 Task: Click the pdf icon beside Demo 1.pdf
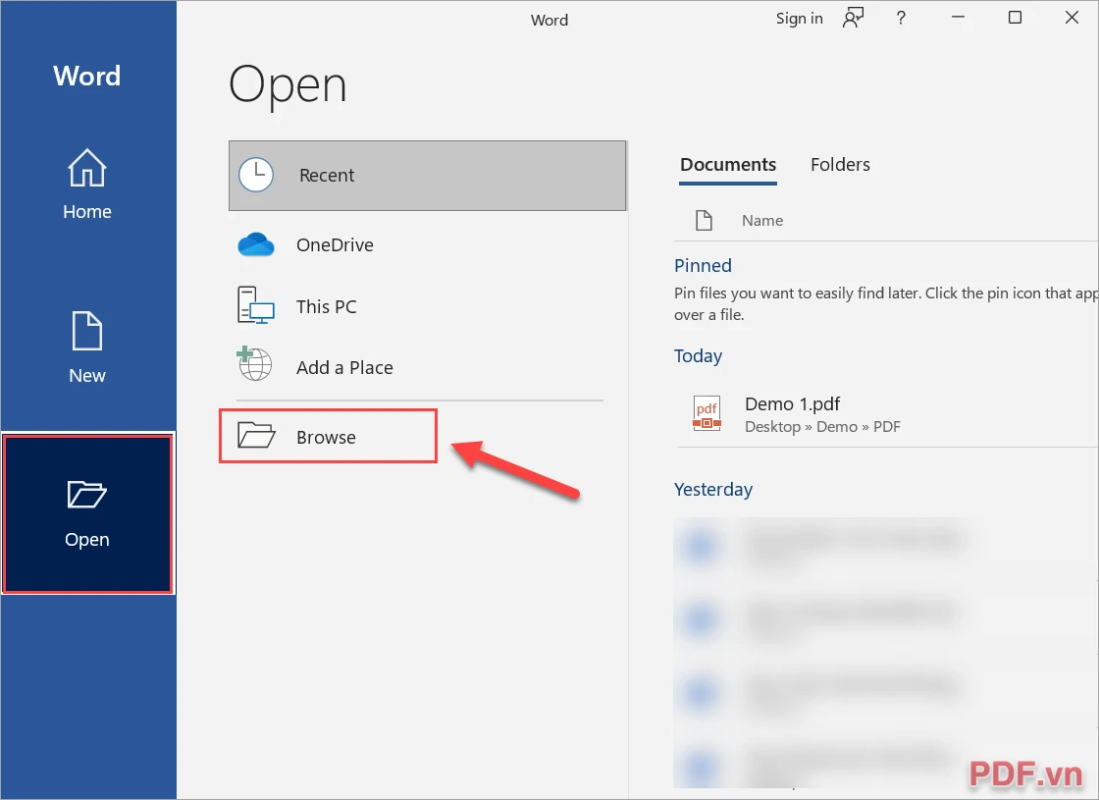click(x=706, y=413)
